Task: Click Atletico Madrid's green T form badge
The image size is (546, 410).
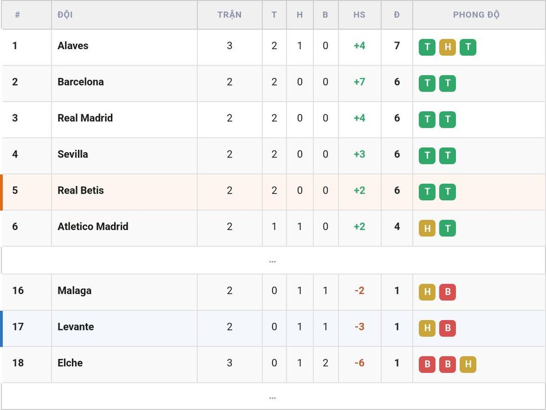Action: pos(448,228)
